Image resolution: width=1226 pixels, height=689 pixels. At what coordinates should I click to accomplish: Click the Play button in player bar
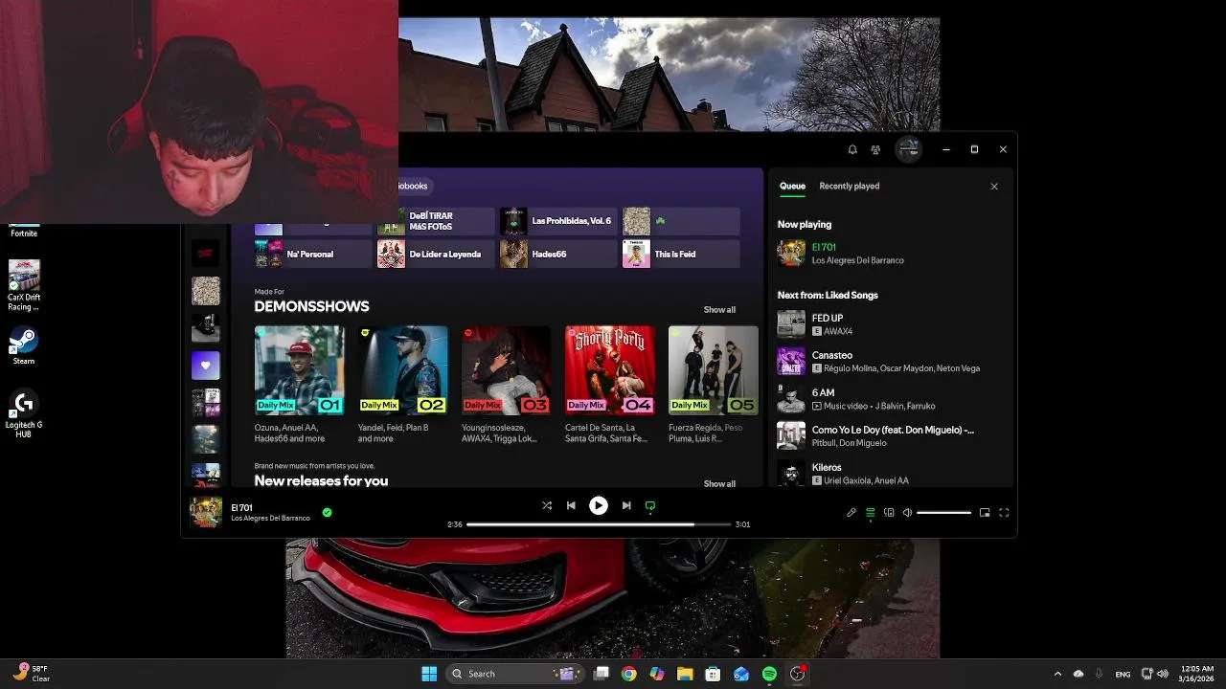tap(598, 505)
